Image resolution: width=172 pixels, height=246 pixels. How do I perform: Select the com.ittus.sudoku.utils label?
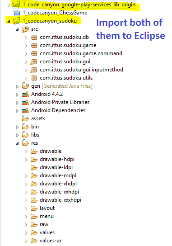click(x=66, y=78)
